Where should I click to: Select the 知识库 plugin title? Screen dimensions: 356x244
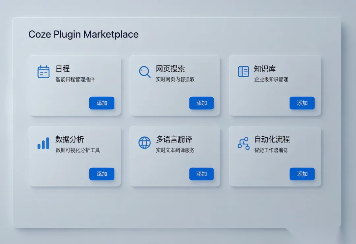point(265,69)
